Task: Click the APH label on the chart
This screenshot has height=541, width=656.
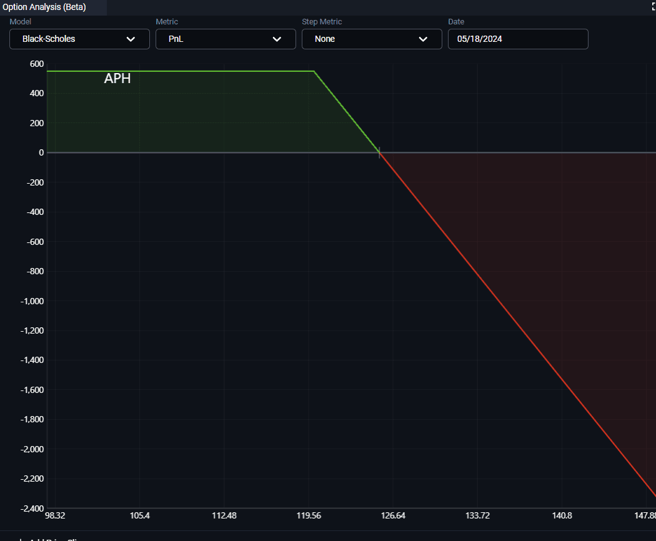Action: [117, 78]
